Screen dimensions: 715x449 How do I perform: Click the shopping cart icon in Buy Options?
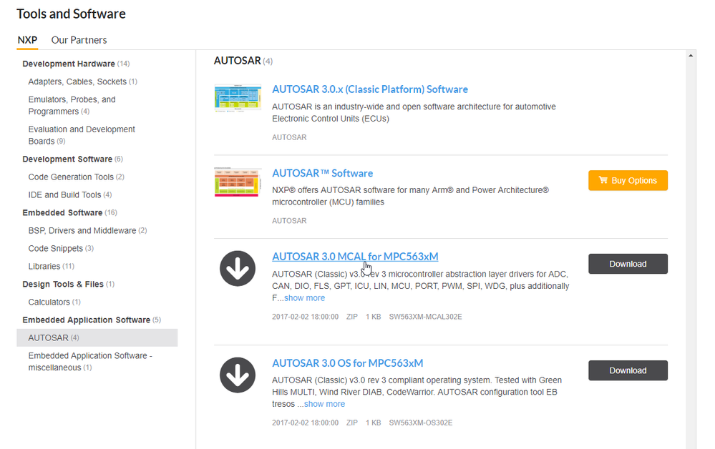(x=603, y=180)
